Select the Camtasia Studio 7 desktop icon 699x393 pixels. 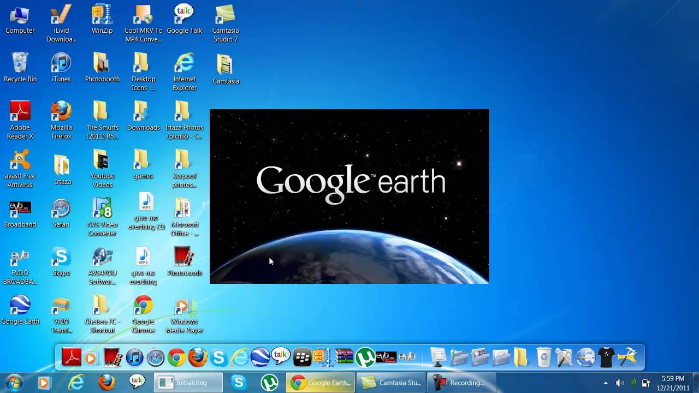[226, 23]
